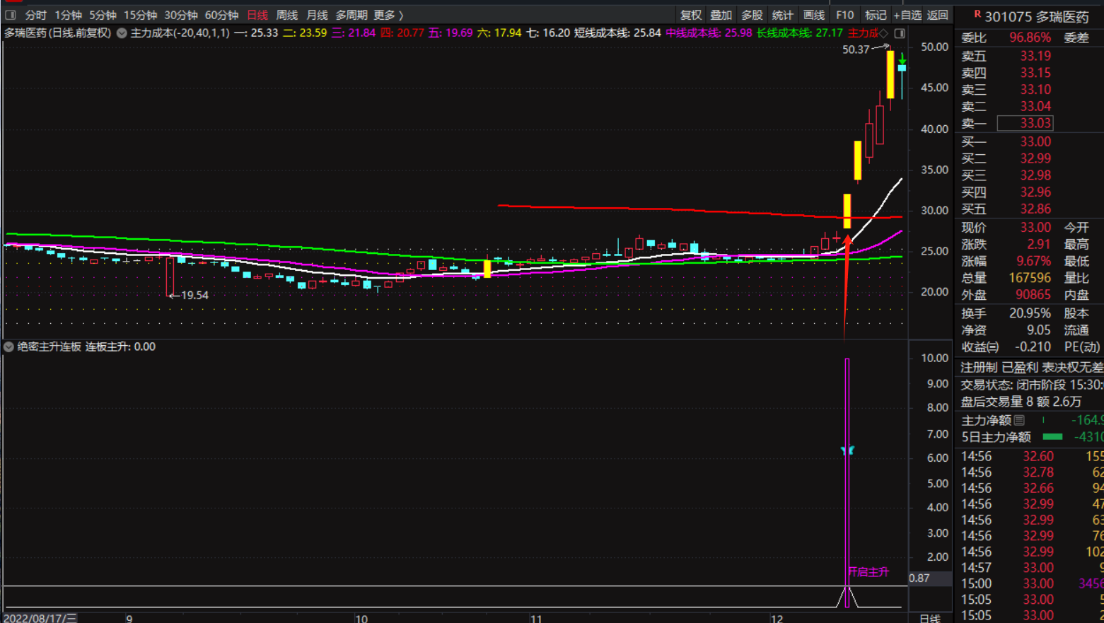Click the 主力成本 indicator settings circle icon

(x=122, y=33)
